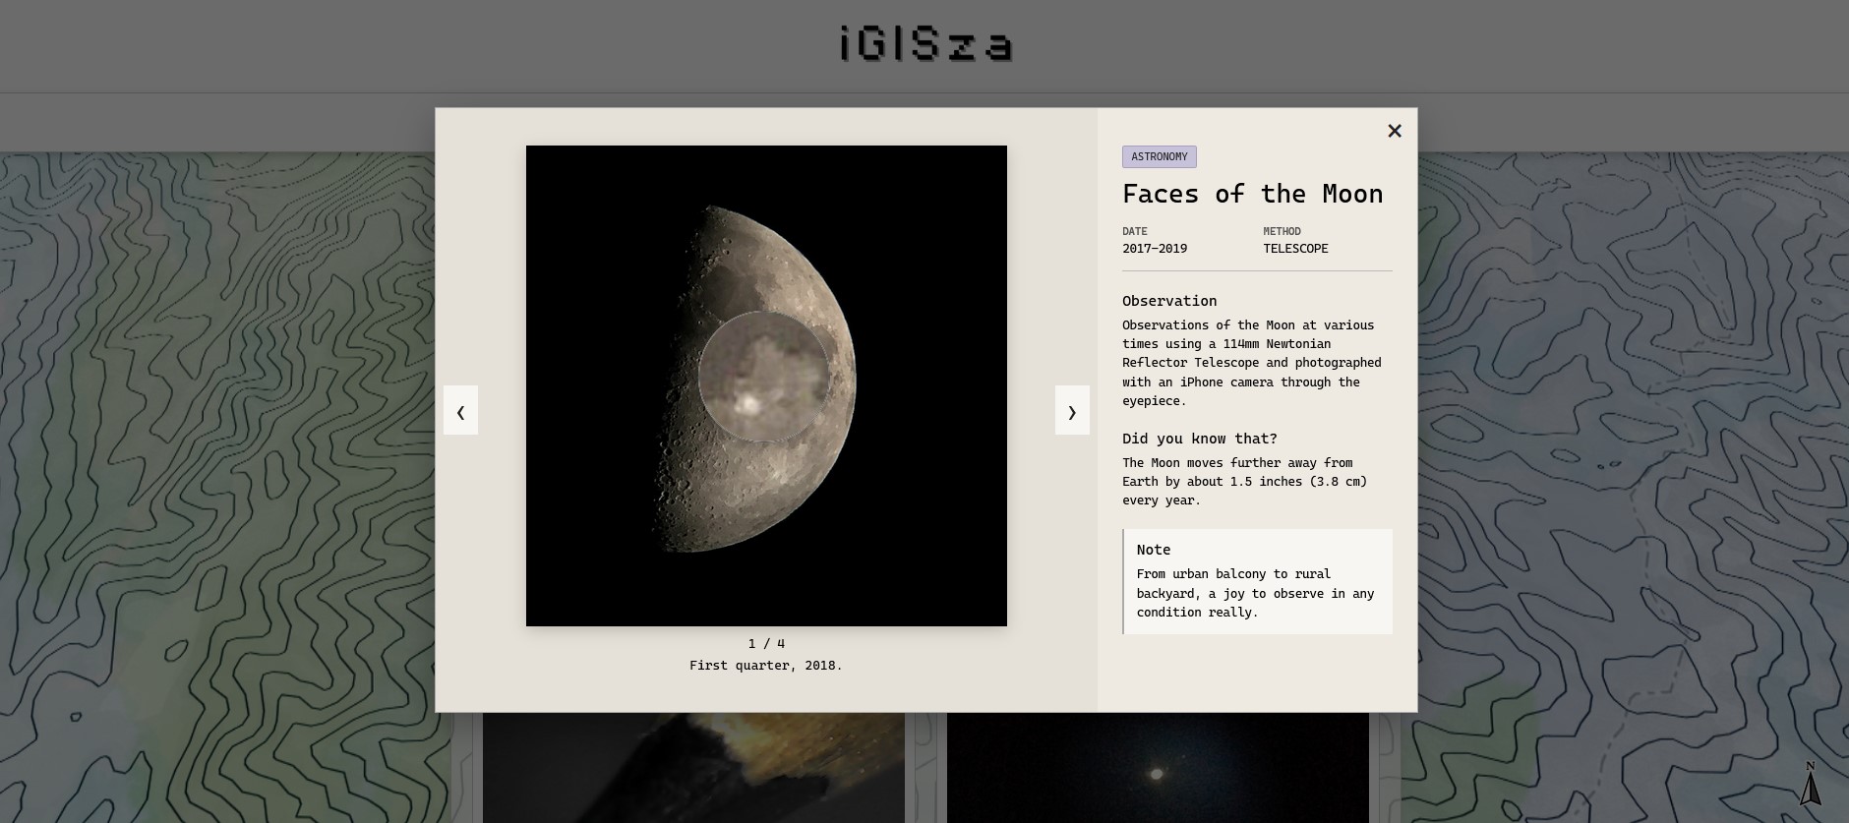Click the 'Note' box heading
Image resolution: width=1849 pixels, height=823 pixels.
click(x=1154, y=550)
